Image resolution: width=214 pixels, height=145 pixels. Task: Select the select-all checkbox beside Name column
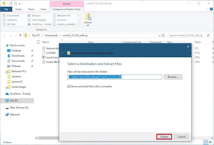pyautogui.click(x=38, y=42)
